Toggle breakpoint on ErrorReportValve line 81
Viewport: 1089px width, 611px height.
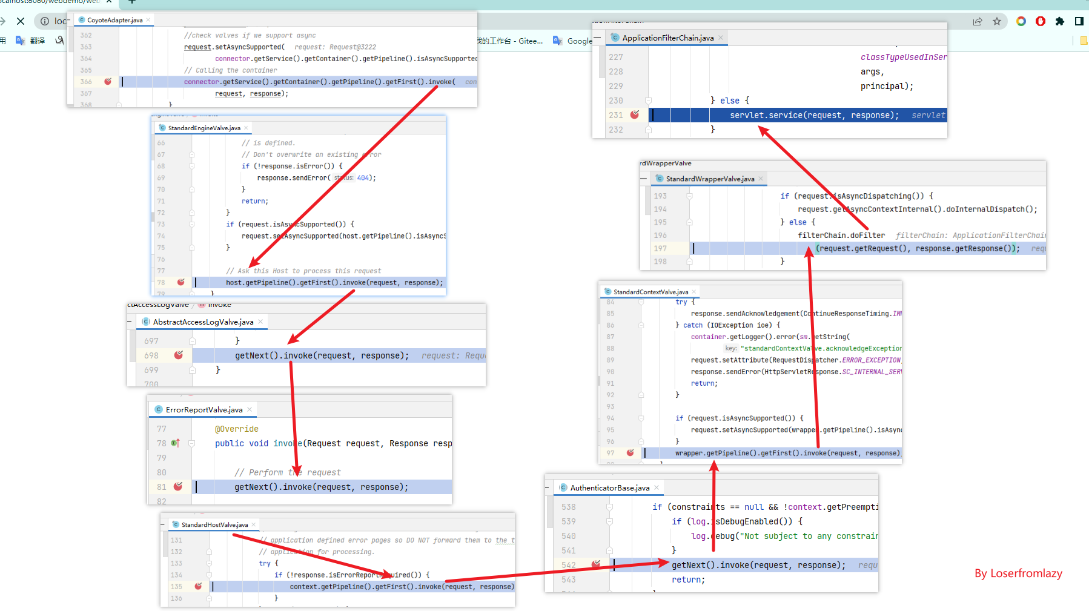tap(177, 486)
